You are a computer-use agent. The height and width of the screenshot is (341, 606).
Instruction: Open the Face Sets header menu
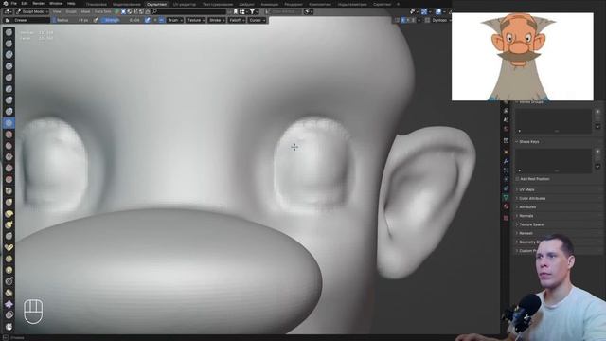(103, 11)
